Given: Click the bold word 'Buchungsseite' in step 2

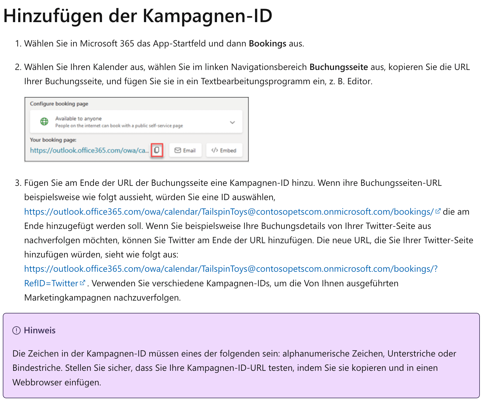Looking at the screenshot, I should pyautogui.click(x=338, y=67).
